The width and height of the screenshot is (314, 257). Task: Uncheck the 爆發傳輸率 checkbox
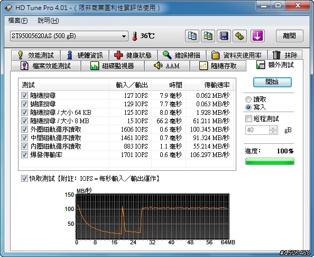[24, 154]
